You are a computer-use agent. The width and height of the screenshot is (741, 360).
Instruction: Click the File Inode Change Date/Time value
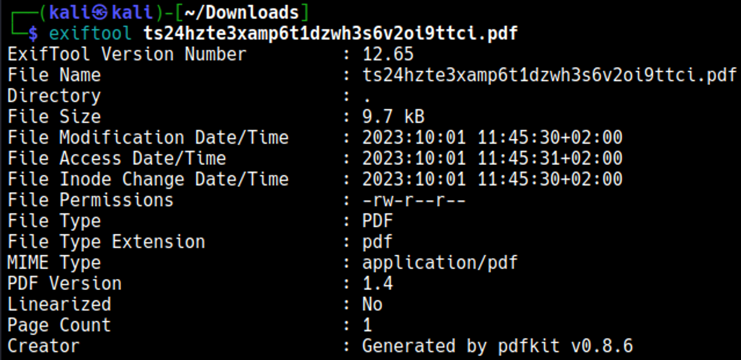coord(492,179)
